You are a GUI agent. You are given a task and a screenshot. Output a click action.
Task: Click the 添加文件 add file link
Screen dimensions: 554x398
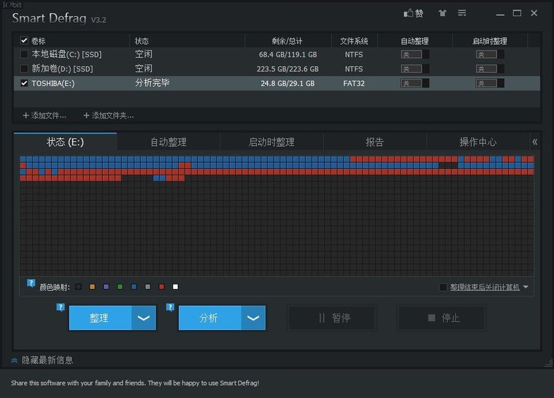click(x=48, y=116)
